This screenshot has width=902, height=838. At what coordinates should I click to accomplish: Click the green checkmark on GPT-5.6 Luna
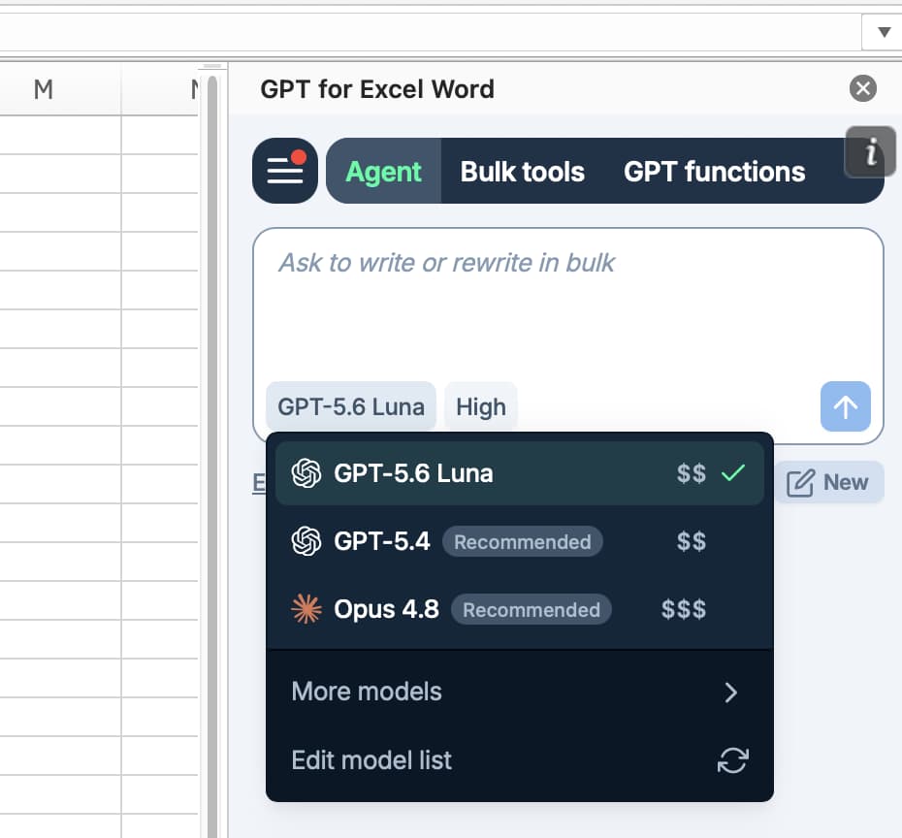733,472
